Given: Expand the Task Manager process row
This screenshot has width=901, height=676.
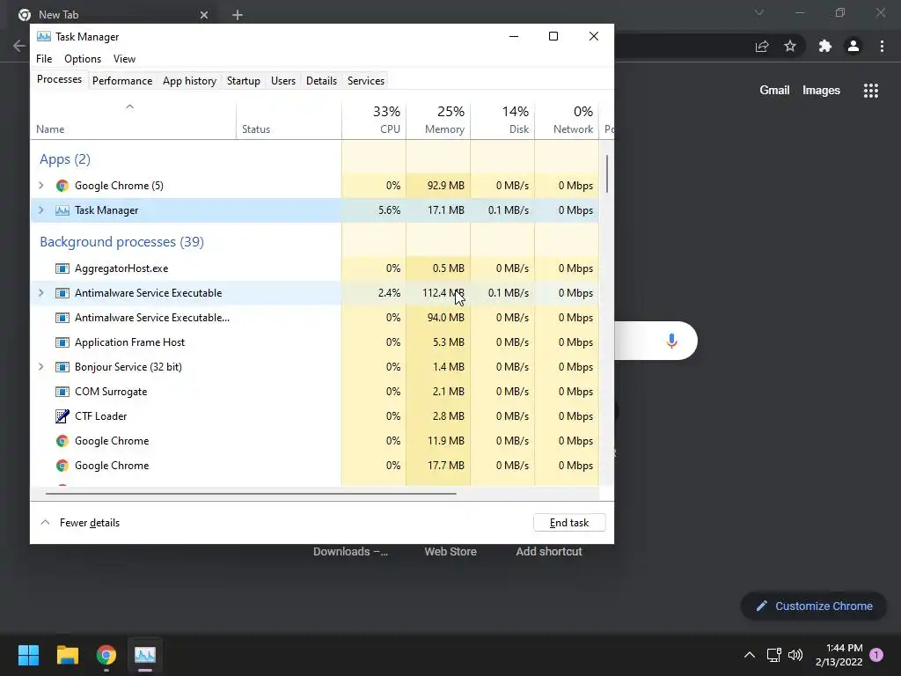Looking at the screenshot, I should point(40,210).
